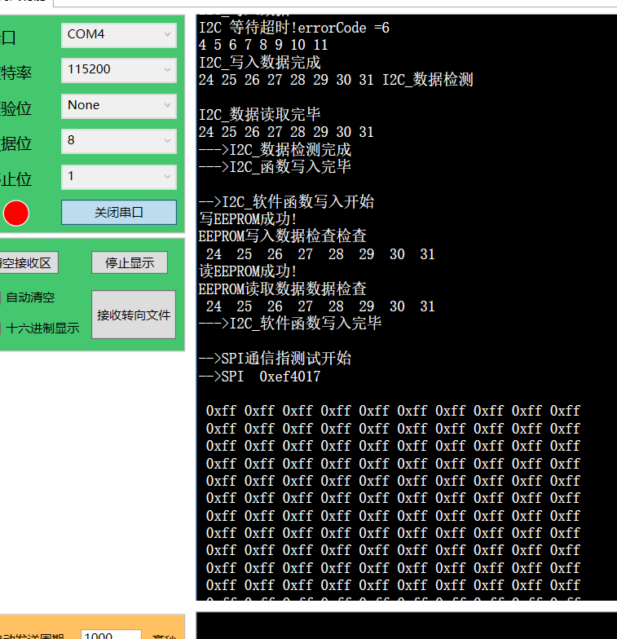This screenshot has width=617, height=639.
Task: Click the line '--->I2C_软件函数写入完毕'
Action: 290,324
